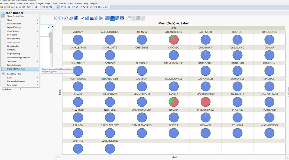Select the Treemap element icon
The height and width of the screenshot is (160, 289).
[118, 18]
